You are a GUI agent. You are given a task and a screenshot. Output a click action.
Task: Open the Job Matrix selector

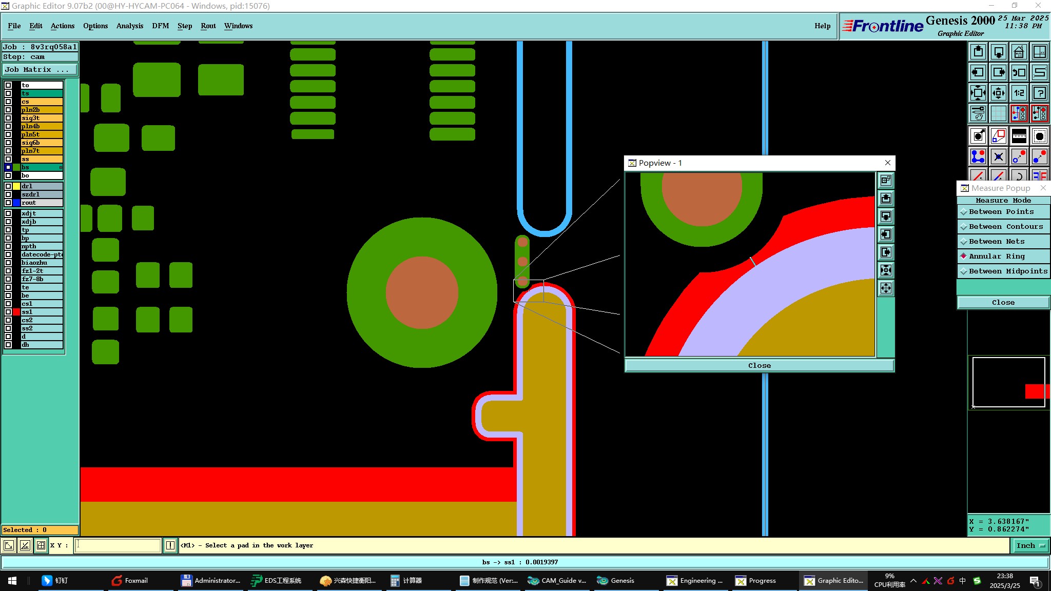click(x=40, y=70)
